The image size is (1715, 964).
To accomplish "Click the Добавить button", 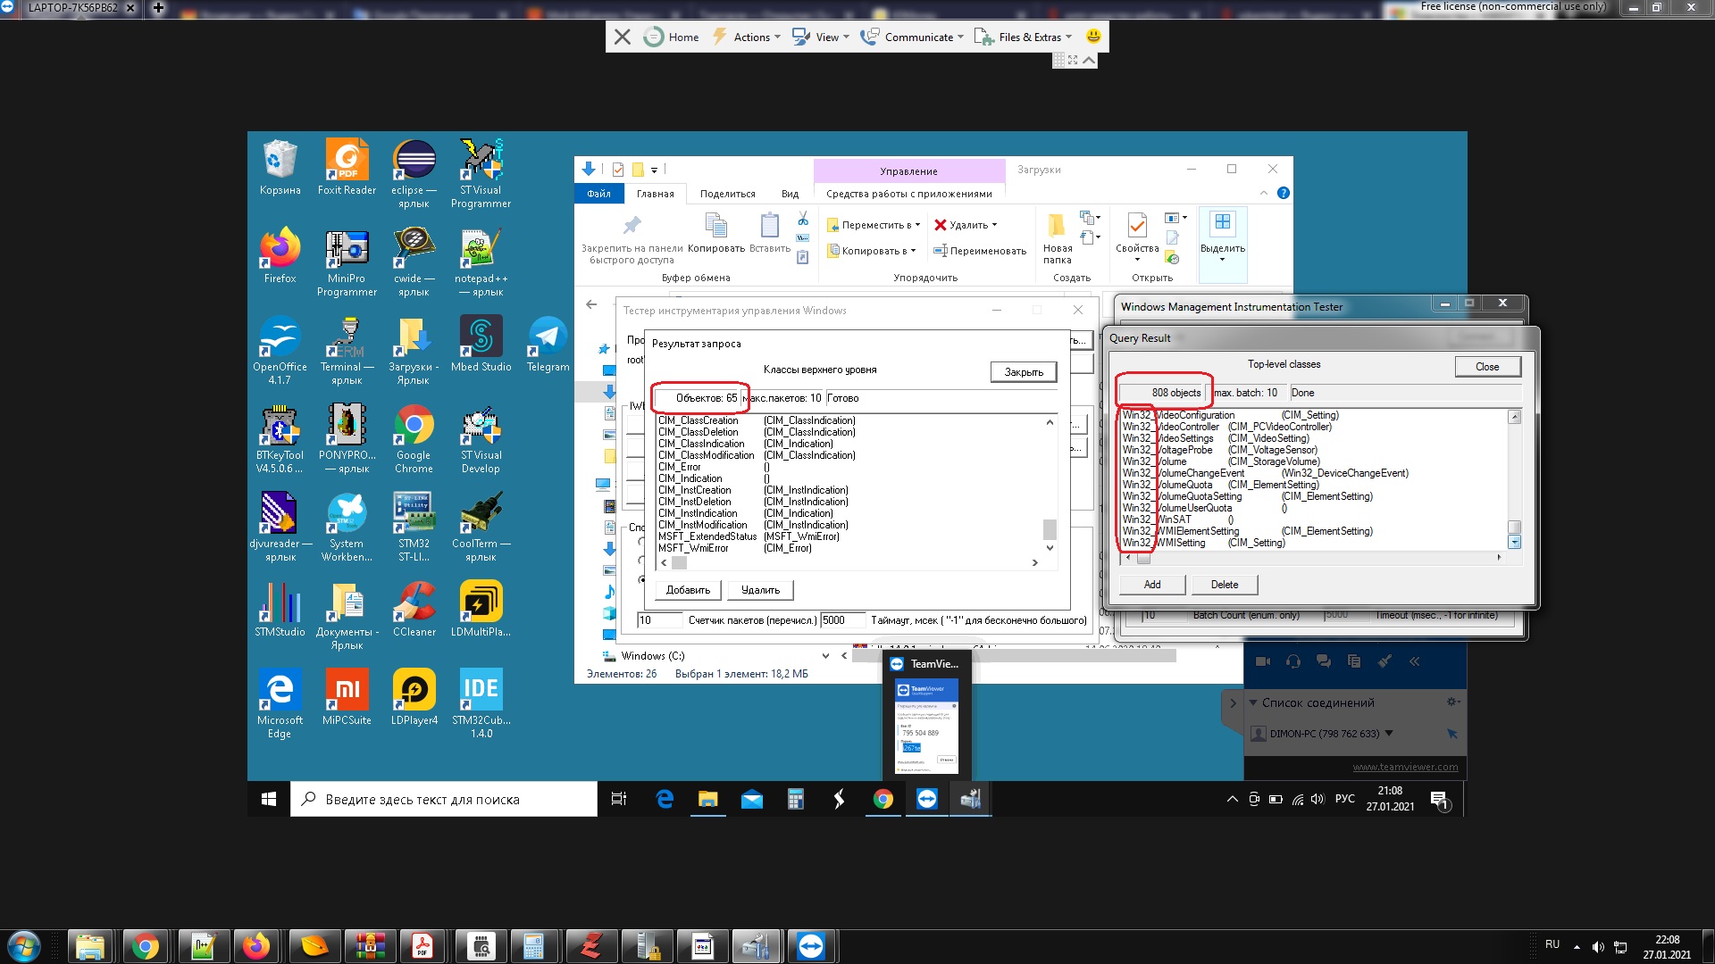I will [688, 590].
